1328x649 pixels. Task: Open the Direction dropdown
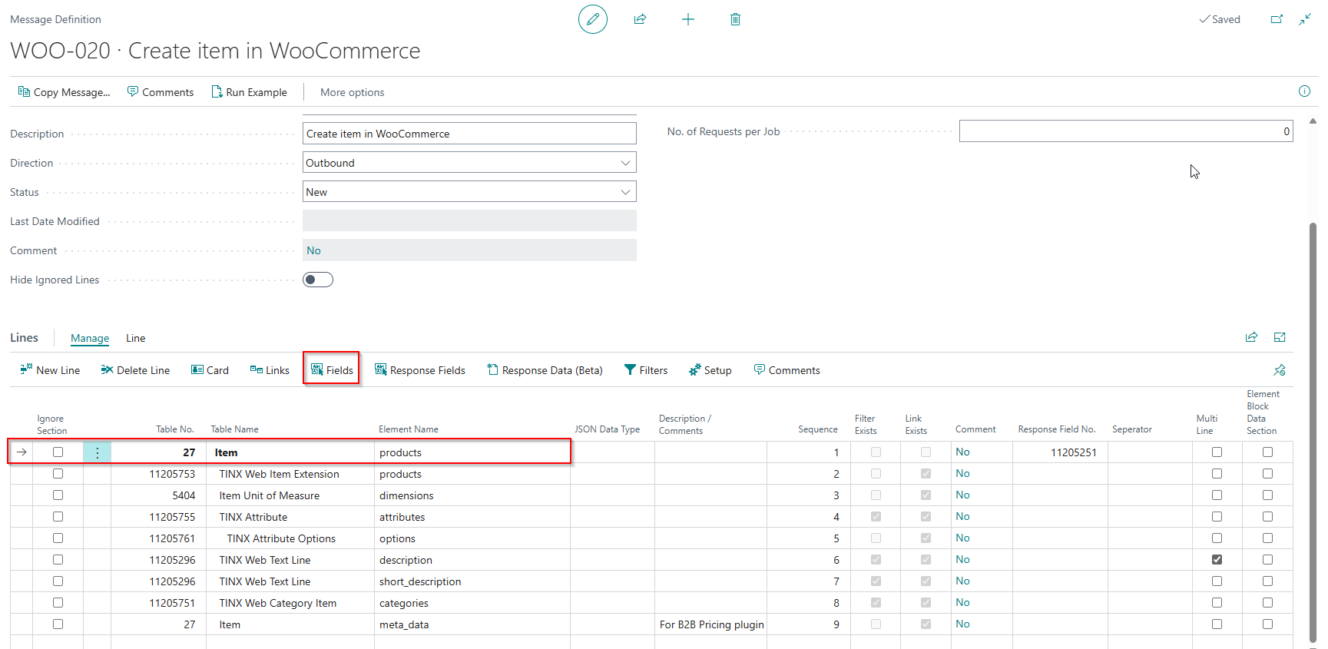[x=469, y=163]
